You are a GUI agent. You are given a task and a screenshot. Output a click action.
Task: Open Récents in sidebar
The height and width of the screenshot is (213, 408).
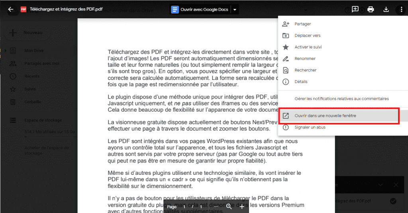[x=32, y=76]
